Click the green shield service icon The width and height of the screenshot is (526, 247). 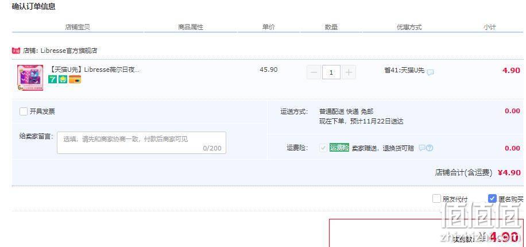pyautogui.click(x=63, y=79)
